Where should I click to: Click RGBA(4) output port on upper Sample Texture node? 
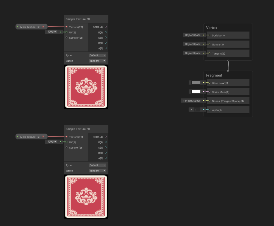tap(106, 27)
